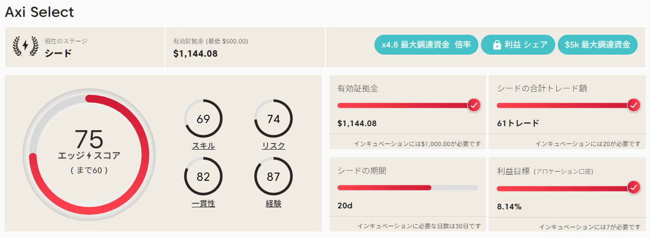Click the risk score 74 circle
This screenshot has height=238, width=651.
point(274,119)
